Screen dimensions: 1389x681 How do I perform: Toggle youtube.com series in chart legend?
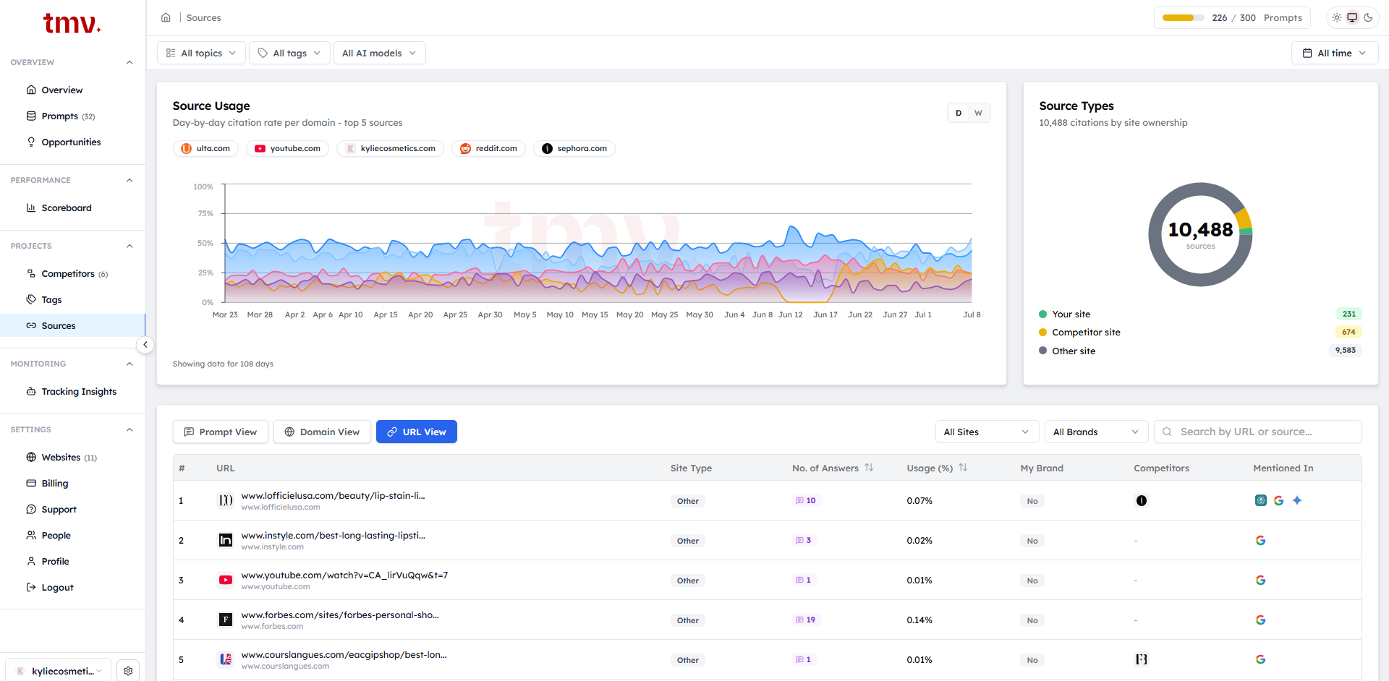(287, 148)
